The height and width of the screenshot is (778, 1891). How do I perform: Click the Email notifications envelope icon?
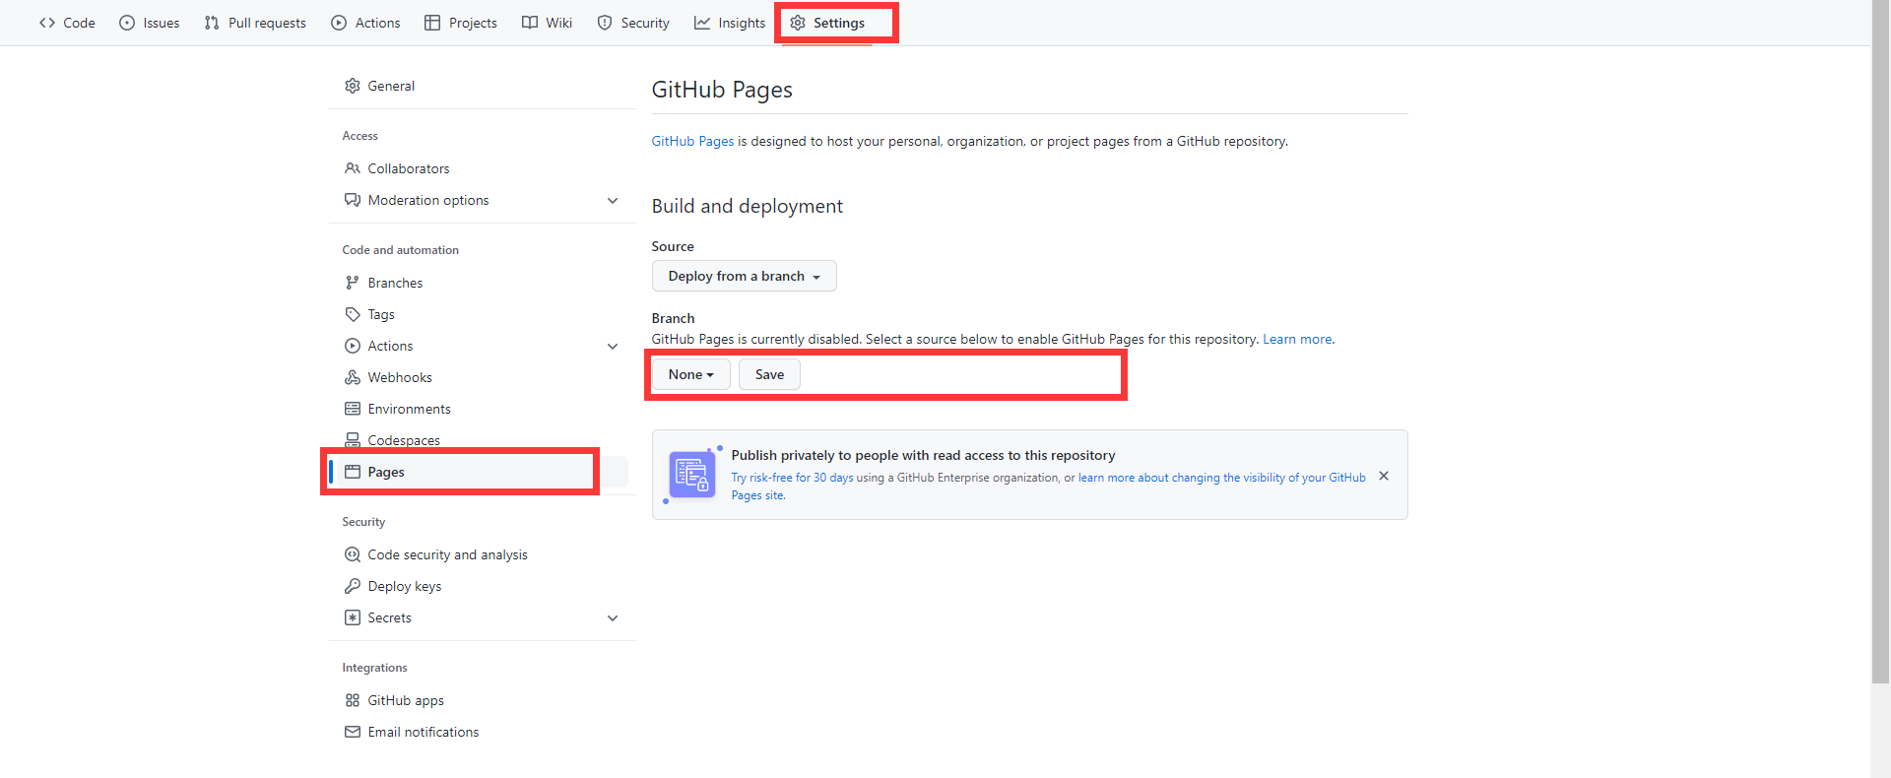click(x=353, y=732)
